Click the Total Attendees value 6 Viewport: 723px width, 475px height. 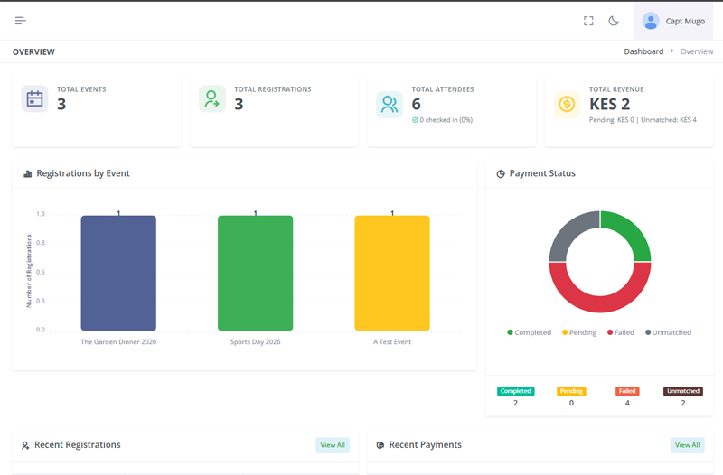pyautogui.click(x=416, y=104)
